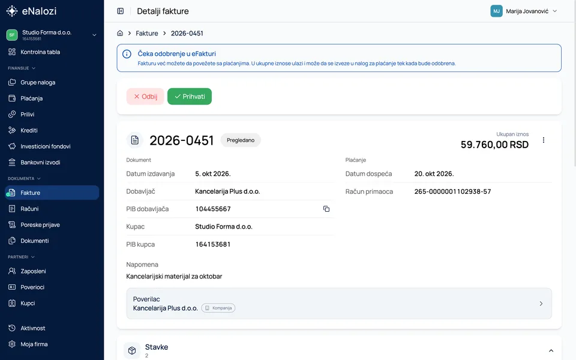Copy the supplier PIB 104455667
The width and height of the screenshot is (576, 360).
(x=326, y=209)
